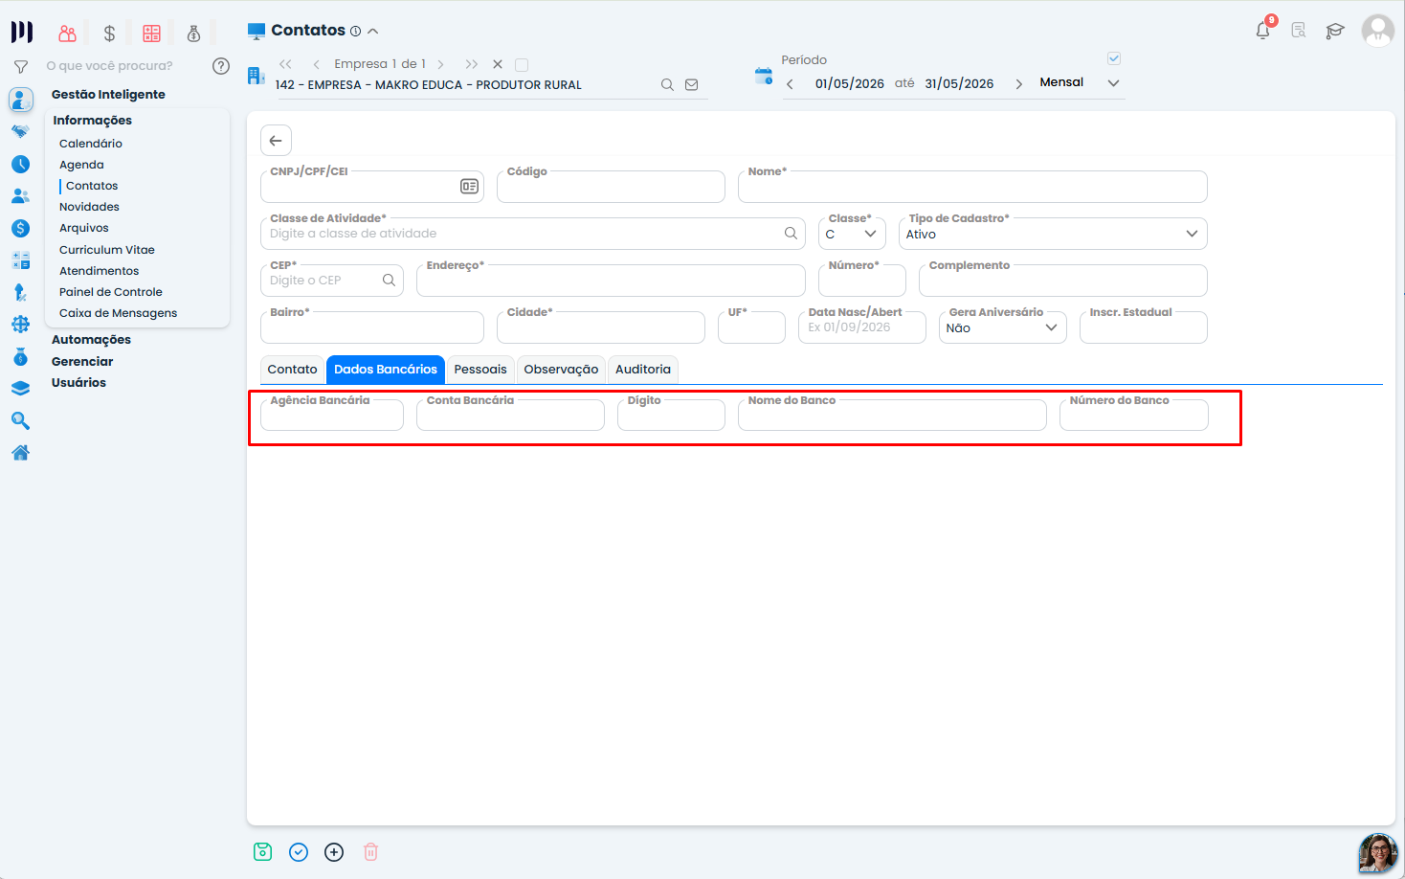Add a new contact with plus icon

click(x=334, y=852)
